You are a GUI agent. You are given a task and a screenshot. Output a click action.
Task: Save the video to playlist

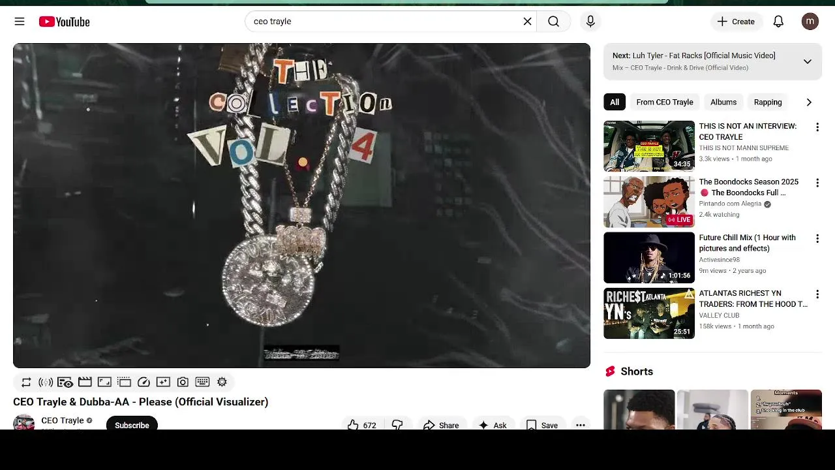pos(542,425)
